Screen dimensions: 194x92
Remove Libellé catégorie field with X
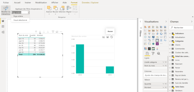166,62
